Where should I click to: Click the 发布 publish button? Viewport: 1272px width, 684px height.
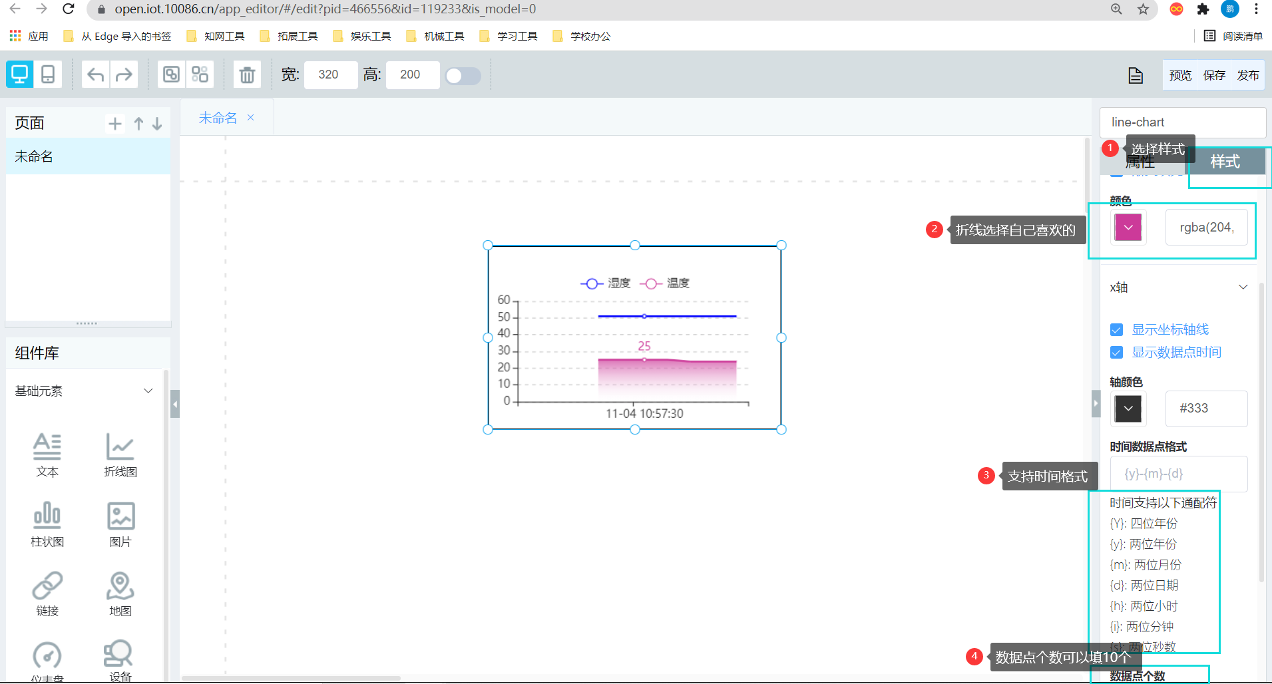coord(1248,75)
